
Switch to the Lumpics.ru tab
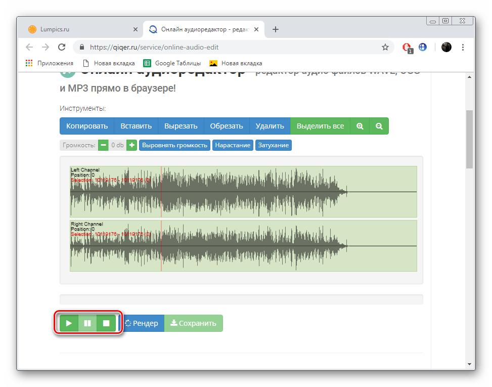pos(81,29)
